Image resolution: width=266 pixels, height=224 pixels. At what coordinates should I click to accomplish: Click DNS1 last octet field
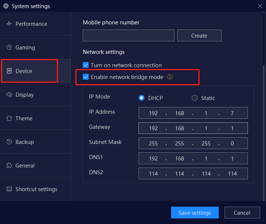click(232, 158)
